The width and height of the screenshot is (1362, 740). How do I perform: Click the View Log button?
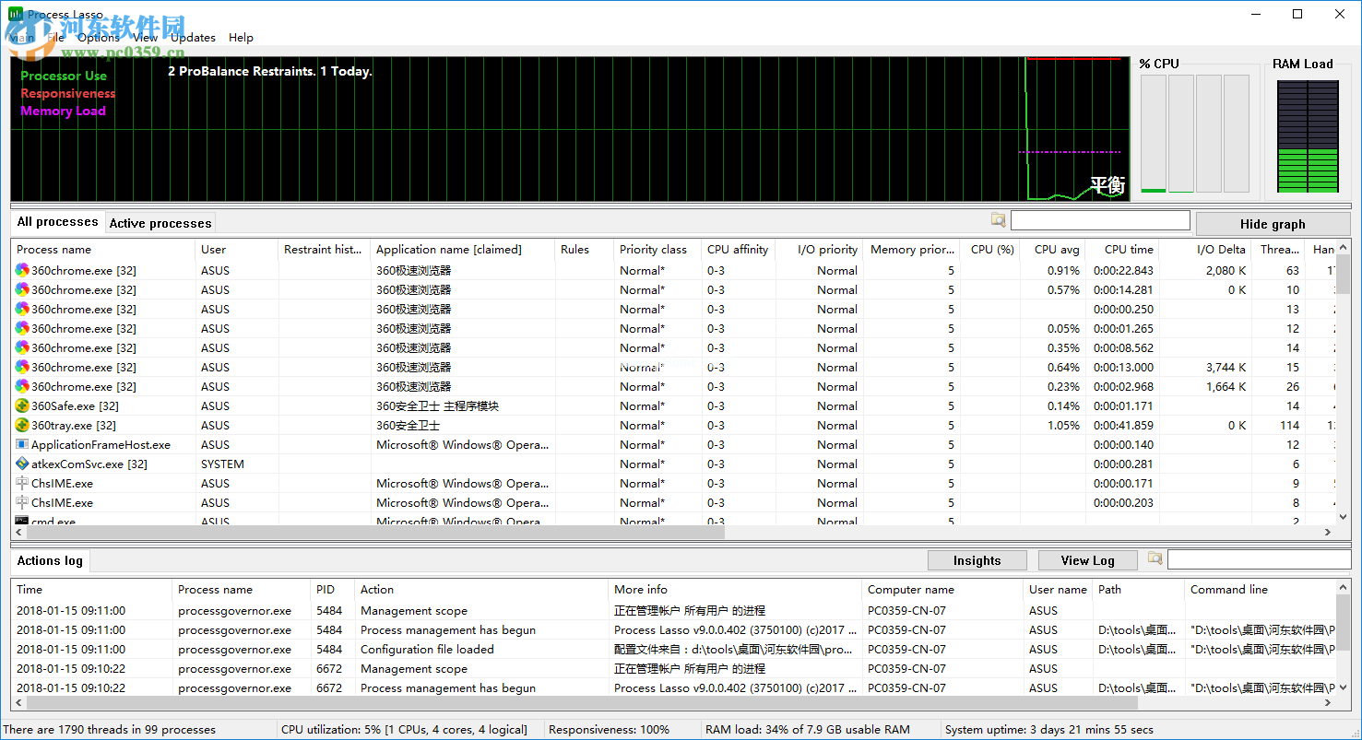pyautogui.click(x=1087, y=560)
